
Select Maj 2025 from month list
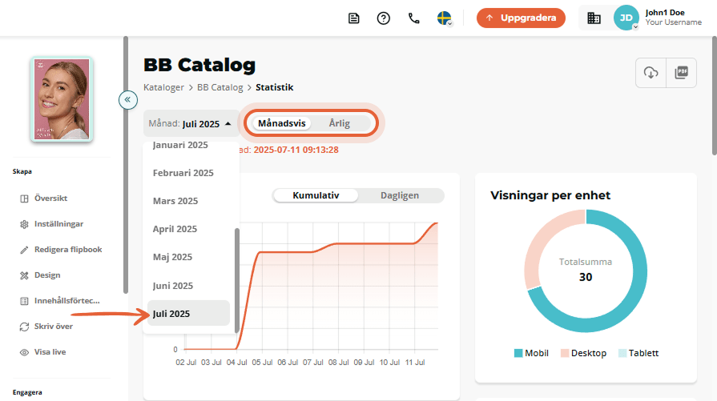[172, 257]
